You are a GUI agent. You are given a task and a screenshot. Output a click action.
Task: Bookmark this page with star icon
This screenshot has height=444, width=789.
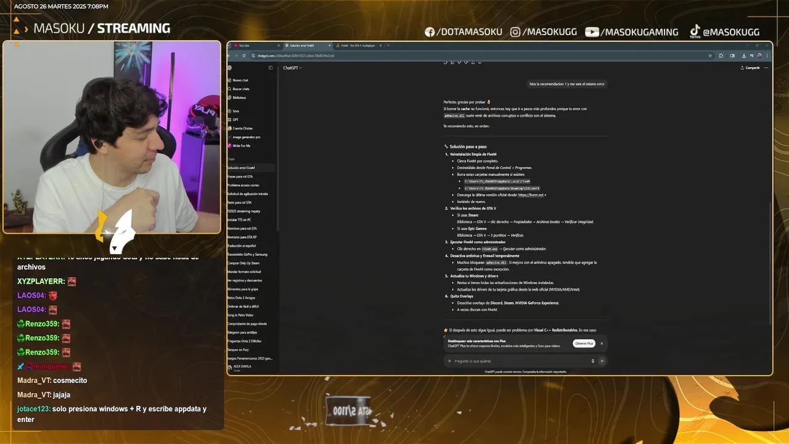(x=710, y=55)
